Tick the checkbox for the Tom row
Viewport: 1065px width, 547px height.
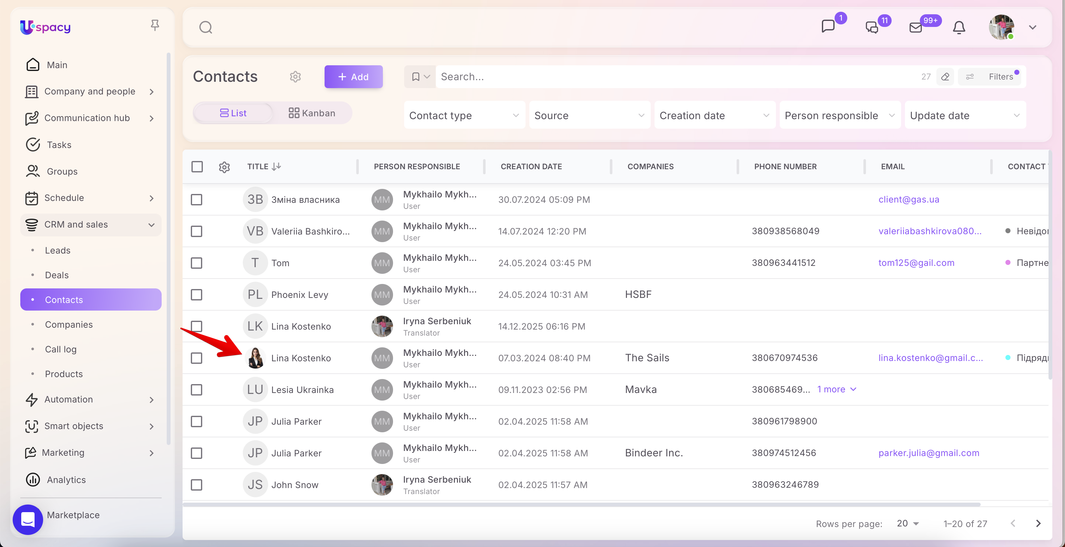[x=197, y=263]
